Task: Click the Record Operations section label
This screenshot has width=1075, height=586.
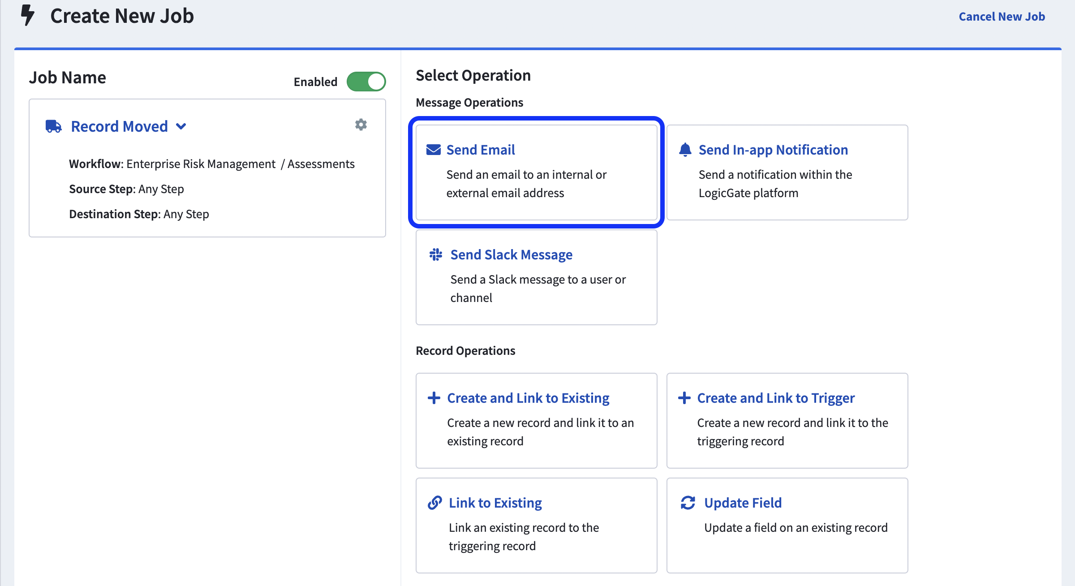Action: 465,351
